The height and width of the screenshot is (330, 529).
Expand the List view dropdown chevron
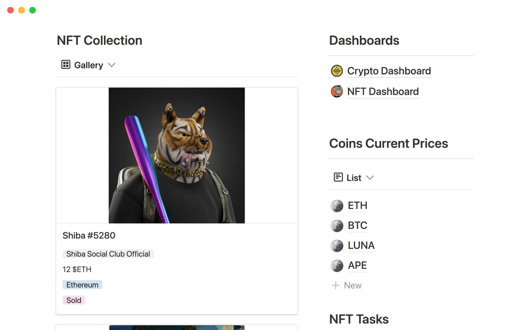(x=370, y=178)
